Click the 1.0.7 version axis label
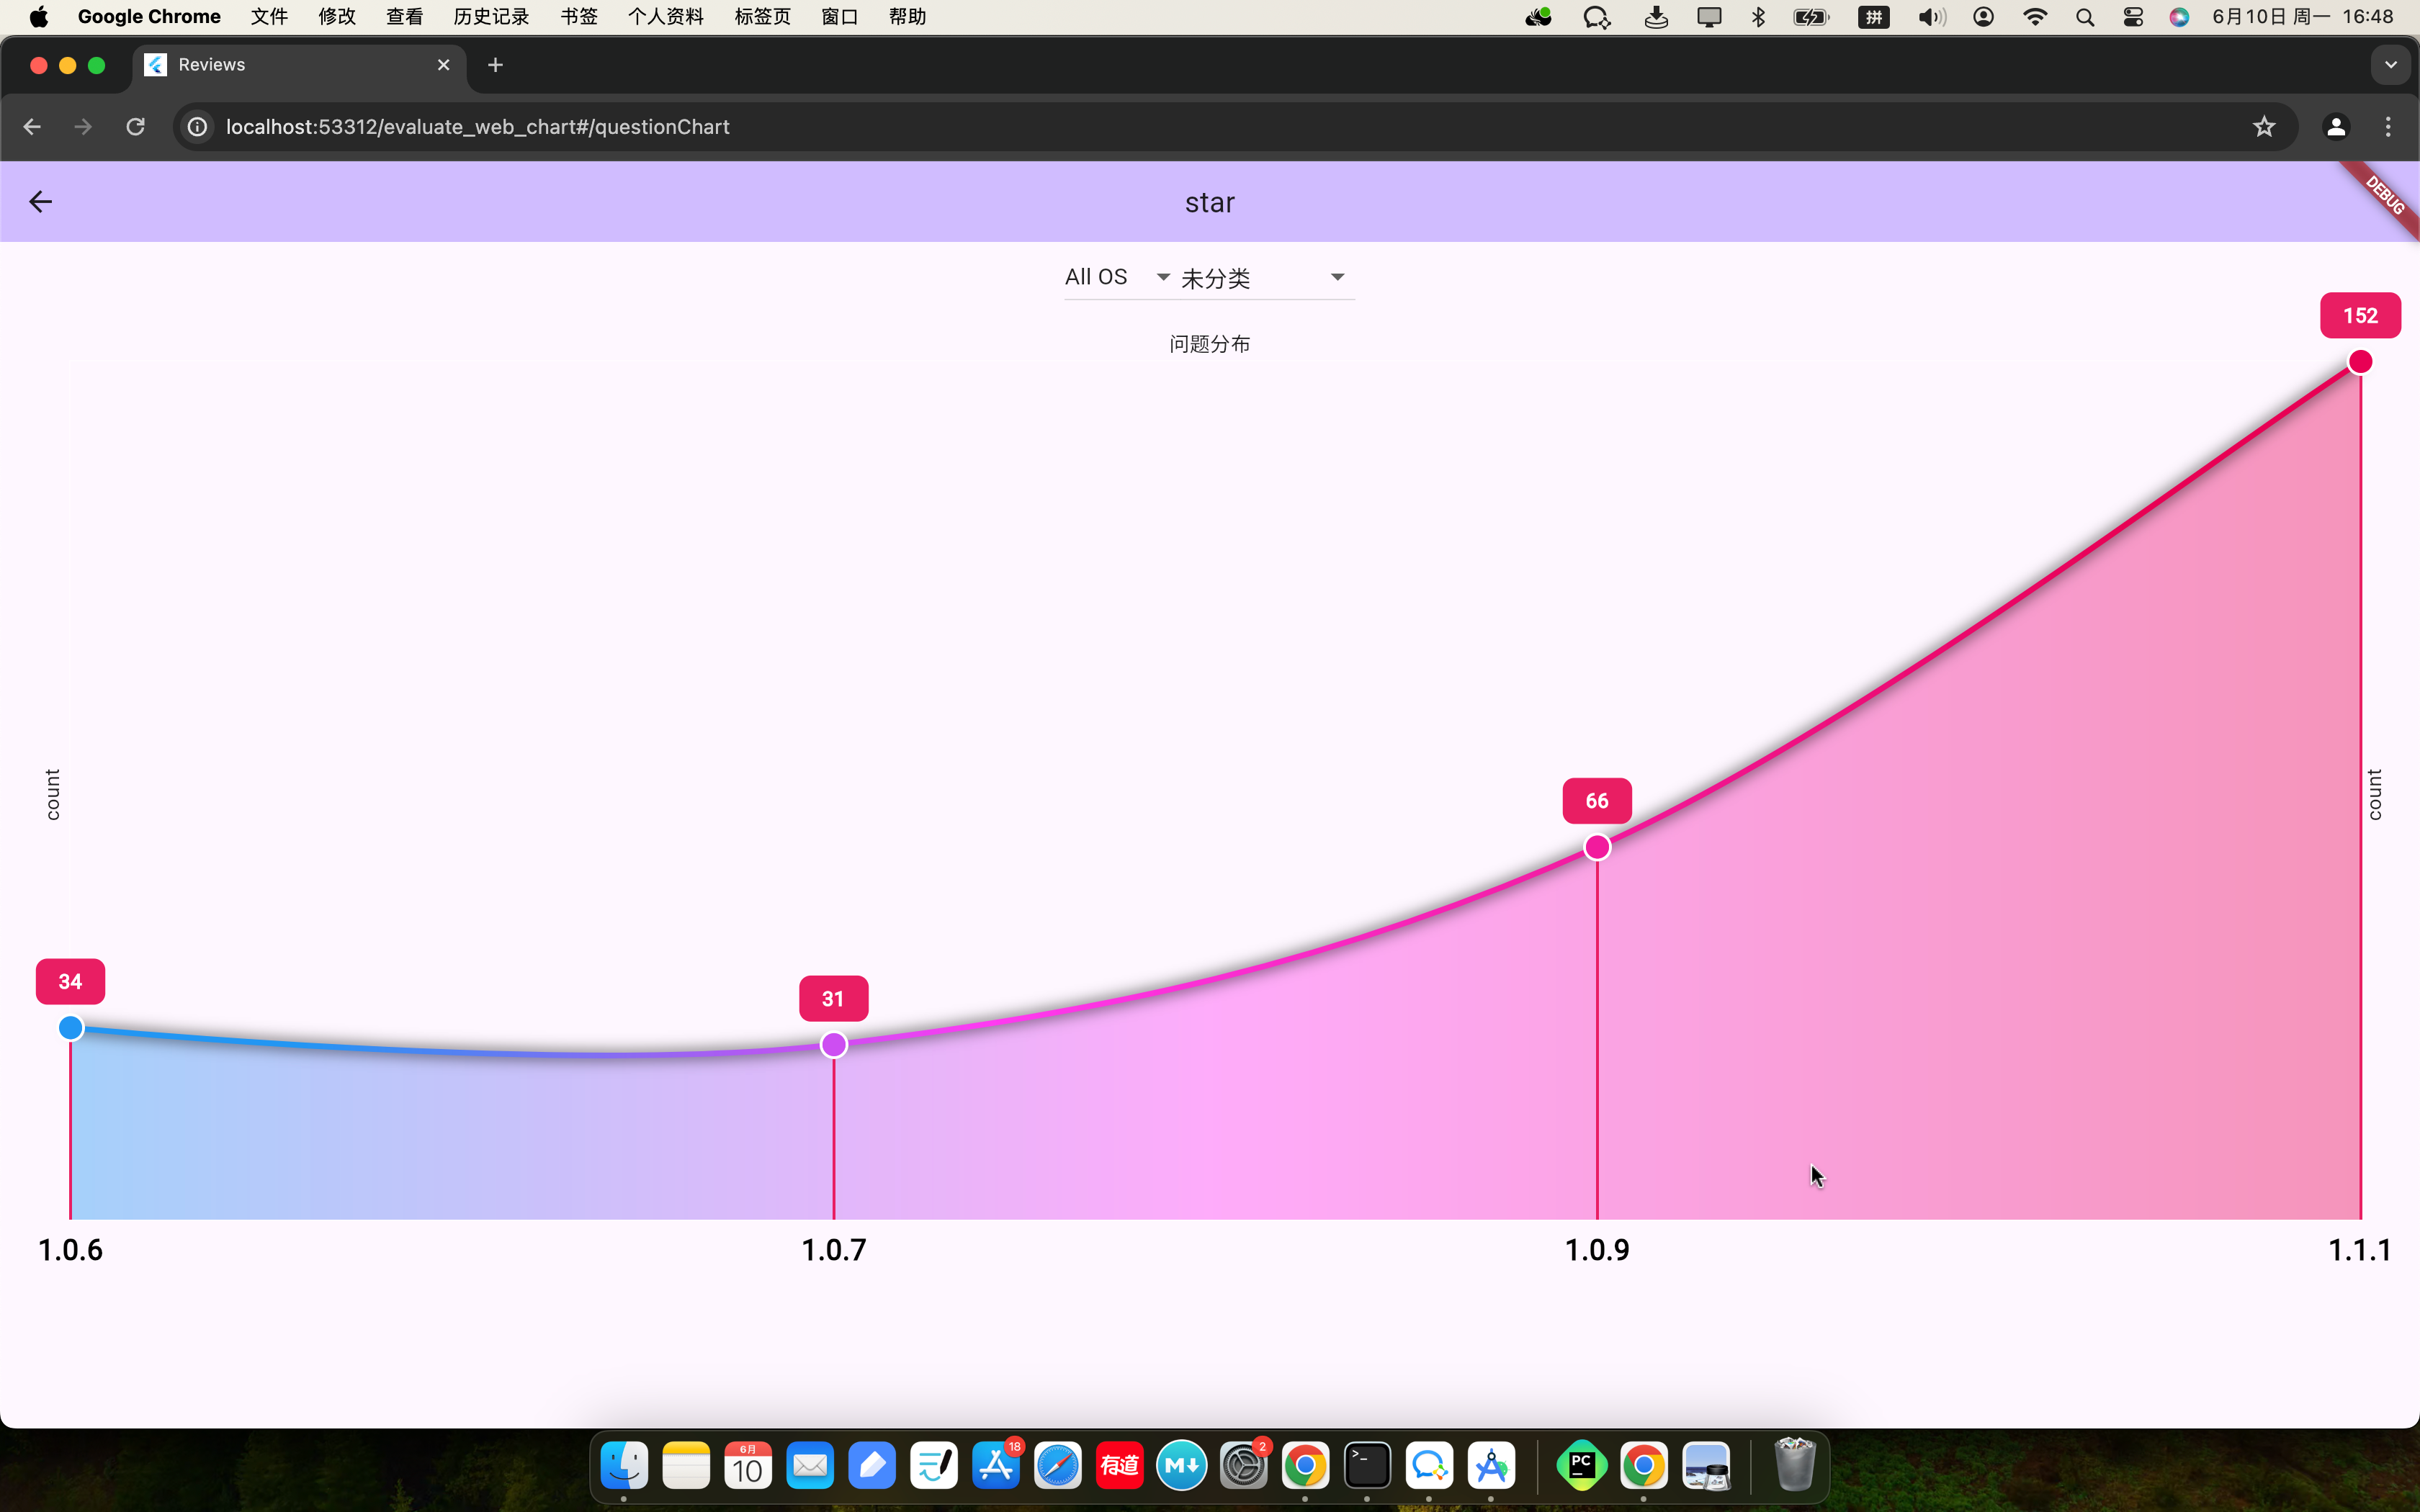 click(x=834, y=1250)
